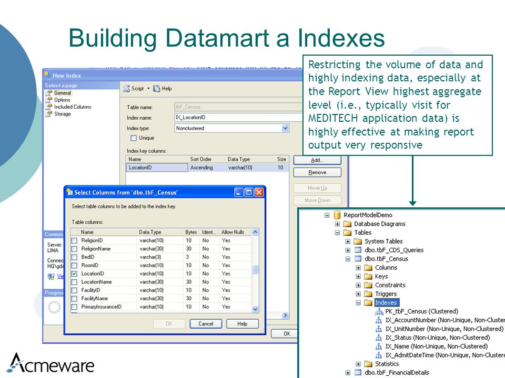Expand the Statistics folder node
Viewport: 505px width, 378px height.
tap(358, 364)
